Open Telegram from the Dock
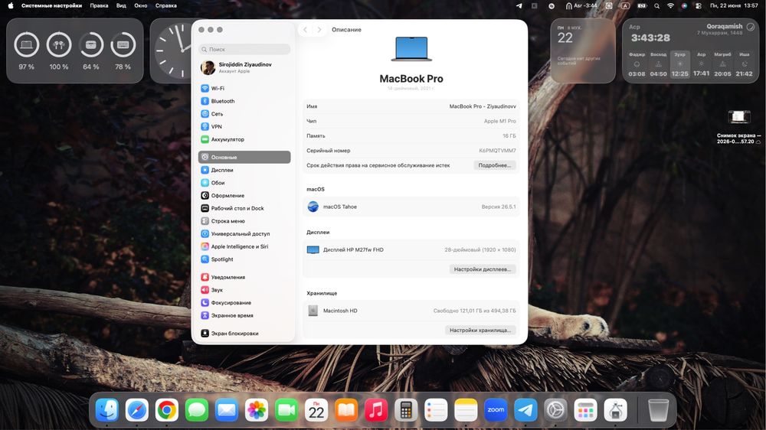 525,410
